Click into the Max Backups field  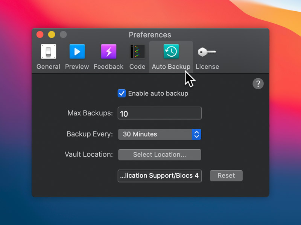point(160,113)
